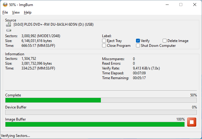The width and height of the screenshot is (202, 139).
Task: Enable Close Program after completion
Action: (104, 46)
